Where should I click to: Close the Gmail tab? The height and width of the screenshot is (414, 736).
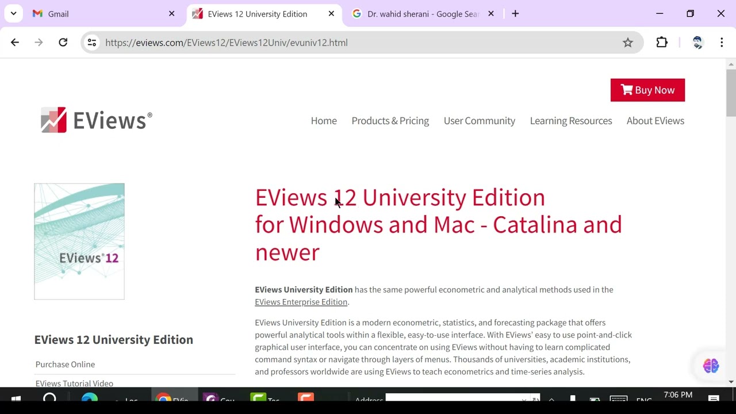pos(171,14)
